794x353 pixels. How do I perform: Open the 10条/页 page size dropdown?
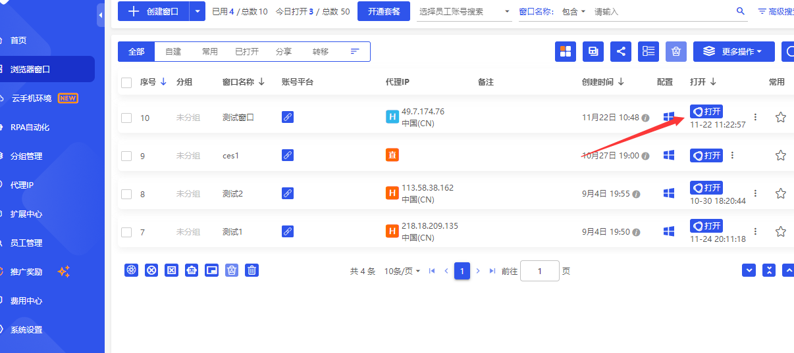click(x=402, y=271)
